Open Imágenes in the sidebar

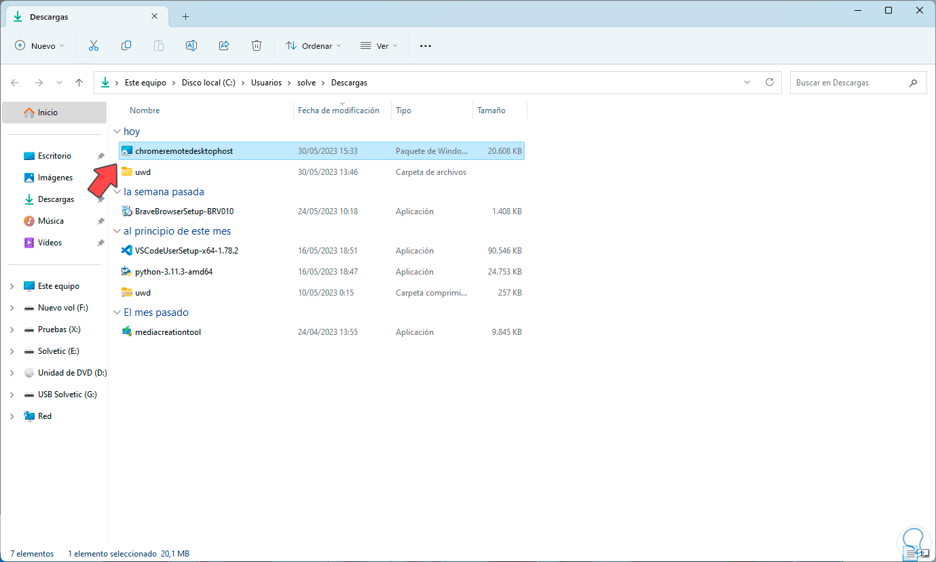[x=55, y=178]
